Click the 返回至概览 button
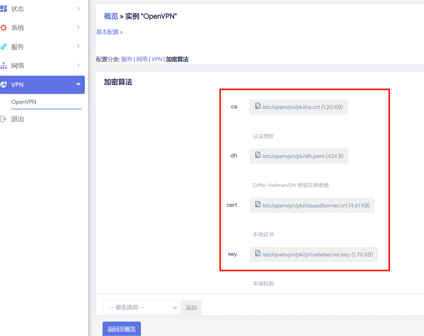Image resolution: width=424 pixels, height=336 pixels. coord(122,329)
